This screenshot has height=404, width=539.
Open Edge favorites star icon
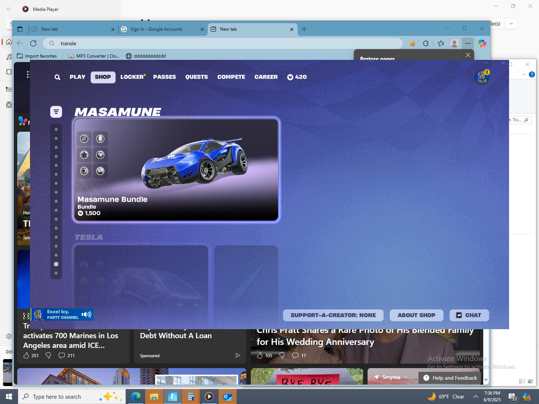(441, 43)
